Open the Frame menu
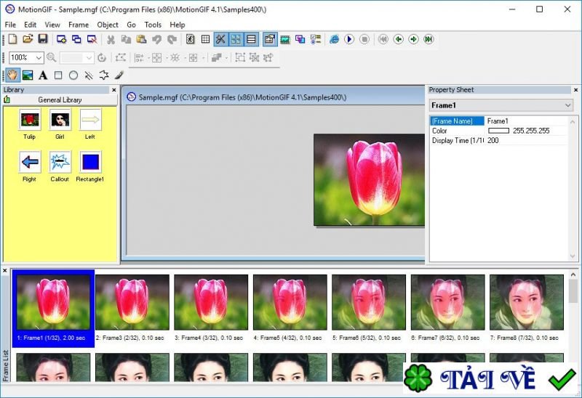This screenshot has width=582, height=398. [x=79, y=25]
